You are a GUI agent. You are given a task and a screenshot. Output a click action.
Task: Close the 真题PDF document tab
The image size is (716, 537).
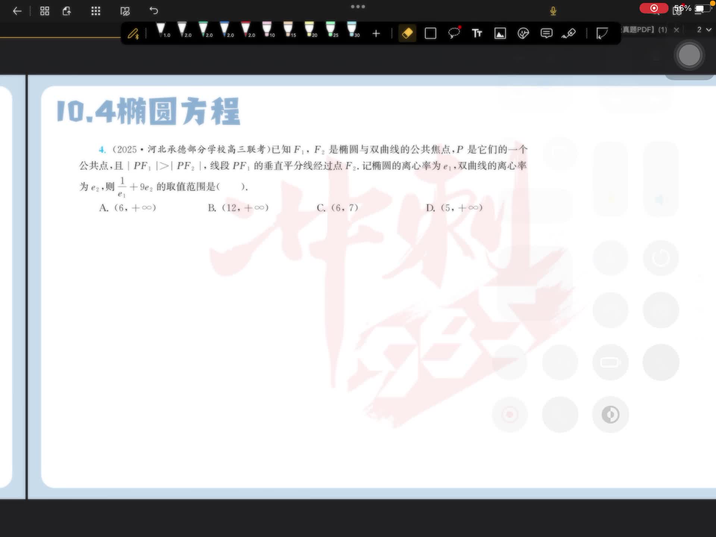[x=676, y=29]
